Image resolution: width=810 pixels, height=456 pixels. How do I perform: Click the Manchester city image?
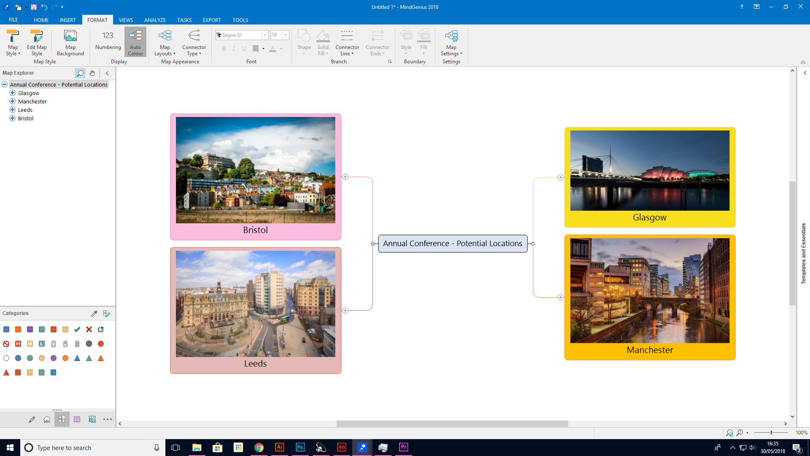(650, 290)
